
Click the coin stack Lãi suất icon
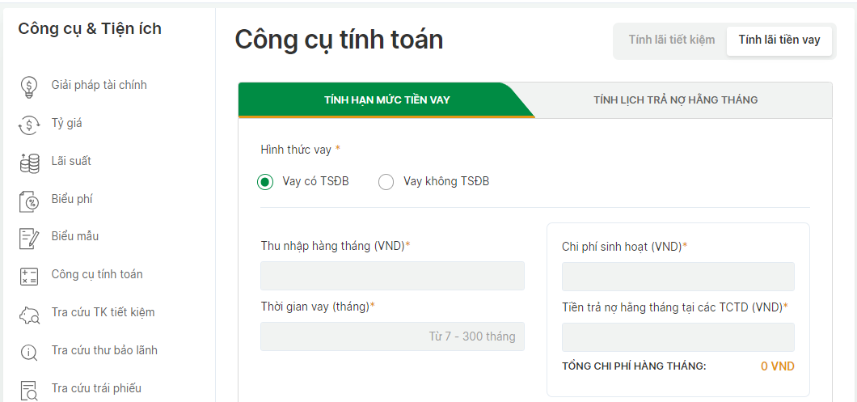point(29,162)
